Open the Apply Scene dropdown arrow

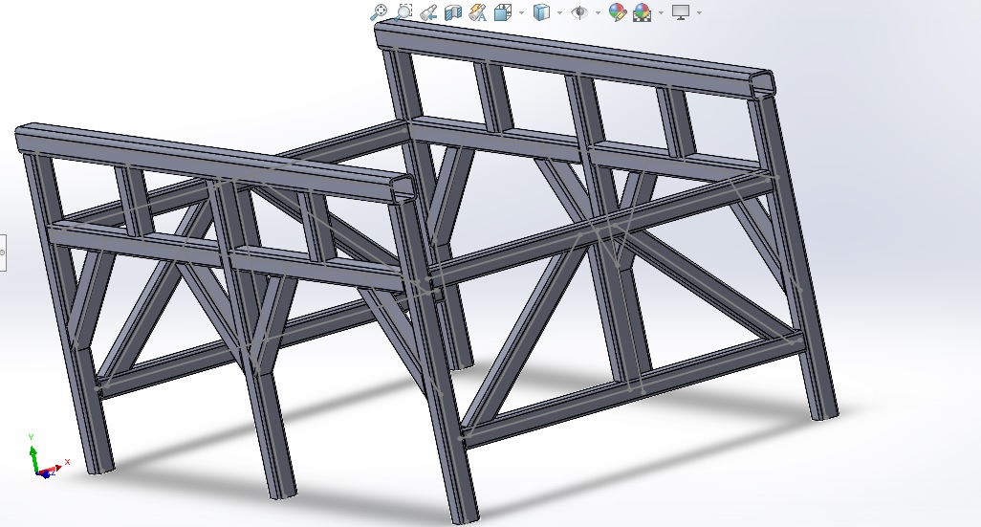click(x=661, y=13)
